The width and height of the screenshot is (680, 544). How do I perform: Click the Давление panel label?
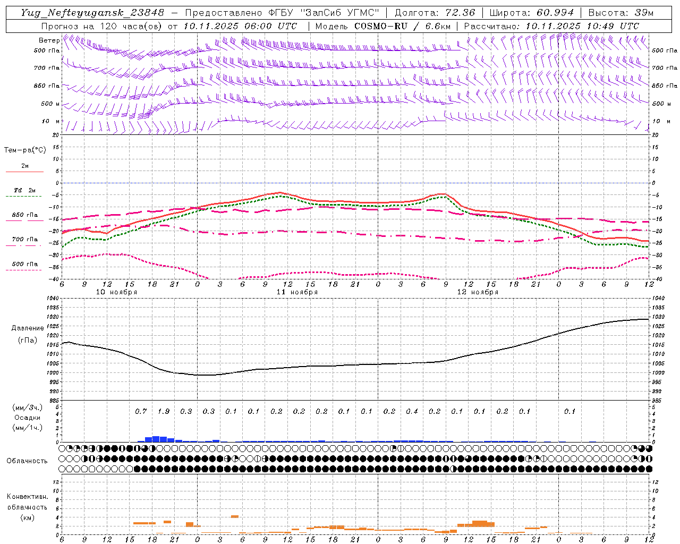(x=28, y=328)
